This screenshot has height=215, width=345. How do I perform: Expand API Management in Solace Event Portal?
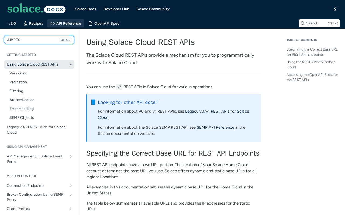pos(71,156)
